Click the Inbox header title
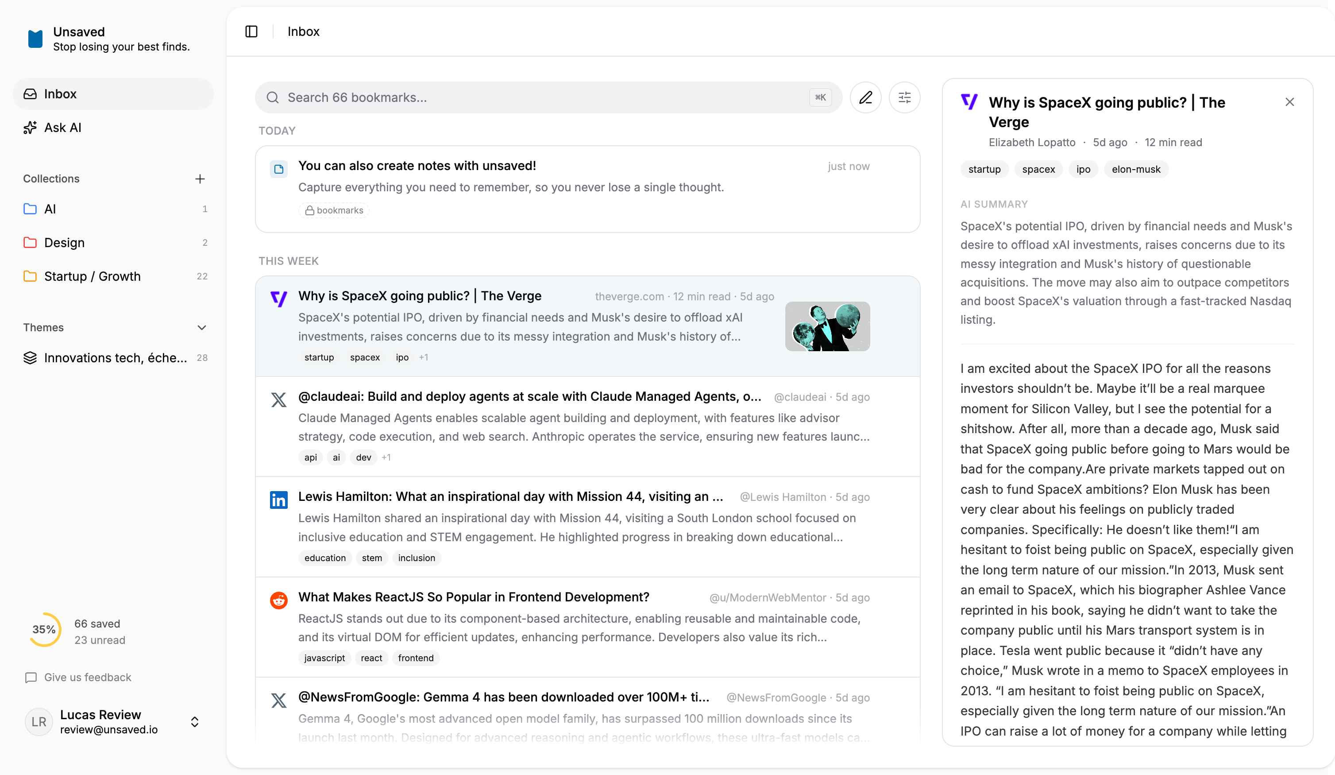 click(x=304, y=32)
